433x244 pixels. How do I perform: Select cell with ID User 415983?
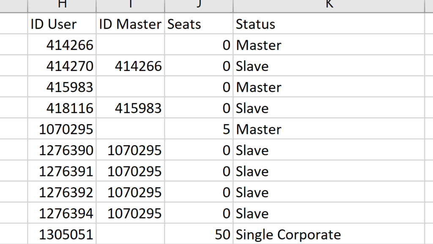(62, 87)
